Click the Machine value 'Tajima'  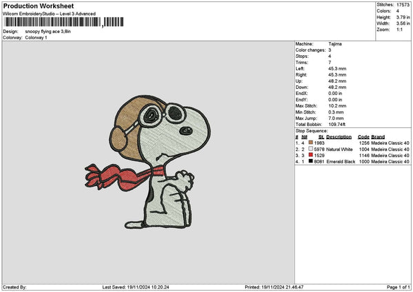click(x=335, y=44)
